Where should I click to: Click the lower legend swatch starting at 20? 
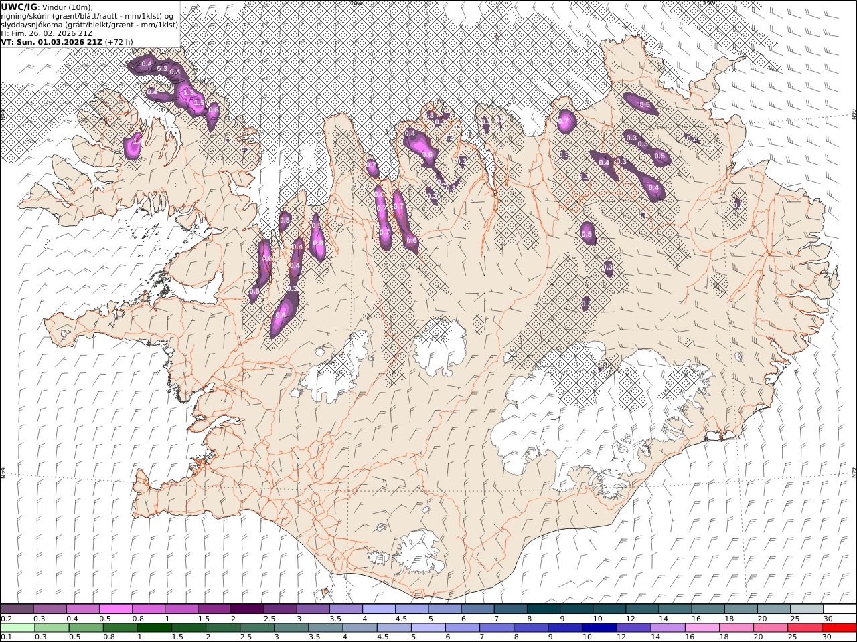pos(770,627)
